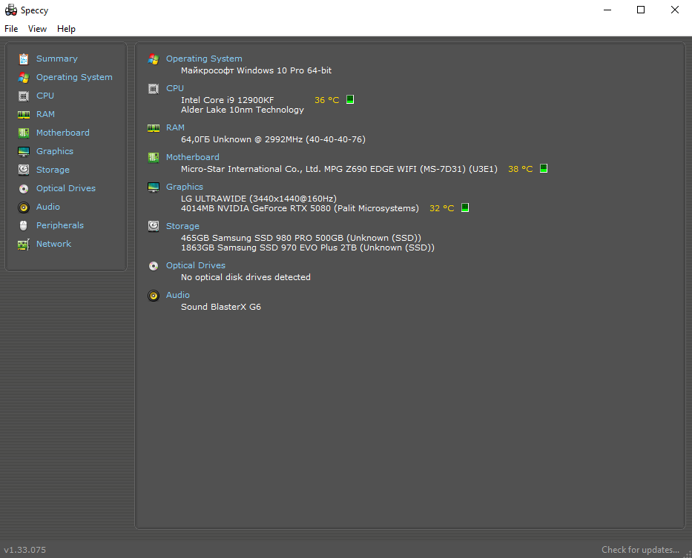Select CPU label in the sidebar

(x=45, y=96)
